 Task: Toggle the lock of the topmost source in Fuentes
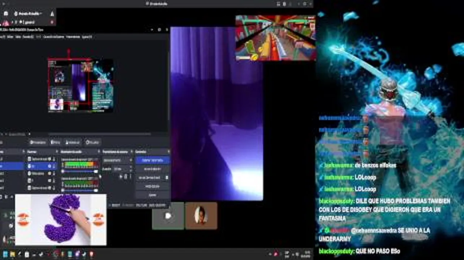(x=55, y=159)
